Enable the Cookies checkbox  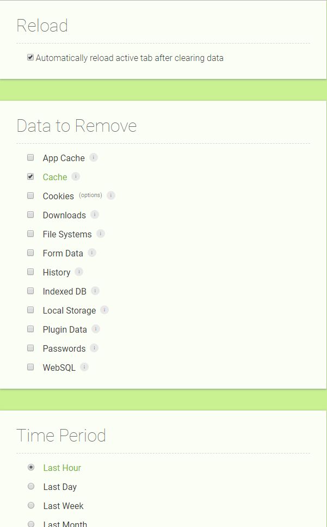(30, 195)
